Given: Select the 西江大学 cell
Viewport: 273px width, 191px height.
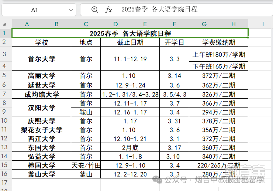Looking at the screenshot, I should point(42,139).
